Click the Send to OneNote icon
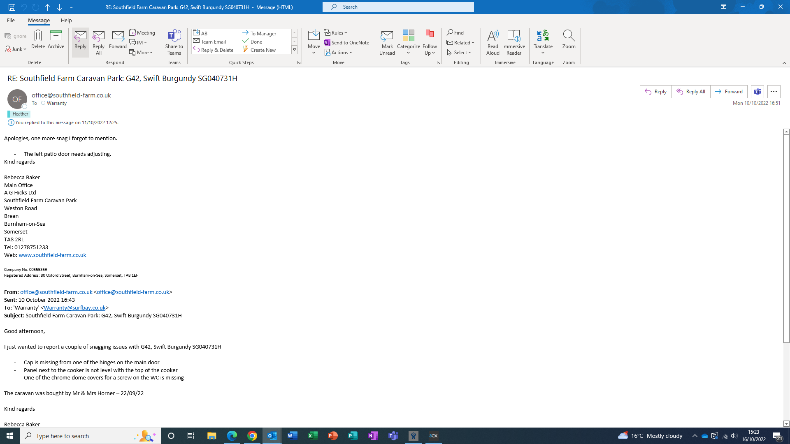Viewport: 790px width, 444px height. [x=327, y=42]
